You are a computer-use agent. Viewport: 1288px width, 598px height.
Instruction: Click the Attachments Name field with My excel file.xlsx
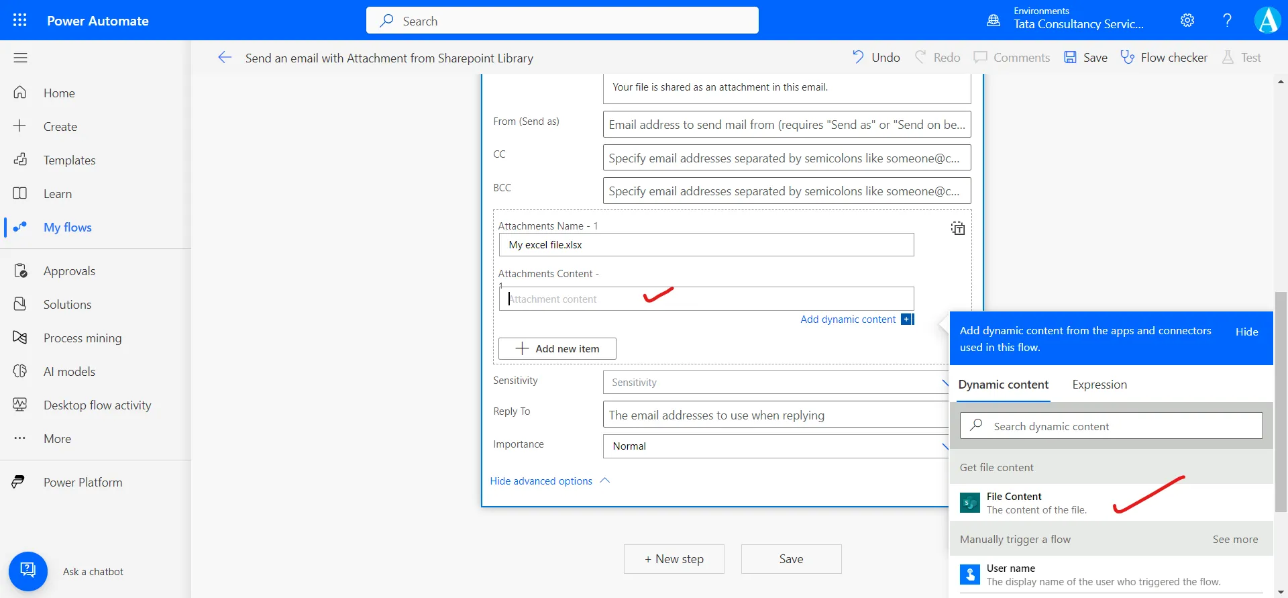coord(706,244)
